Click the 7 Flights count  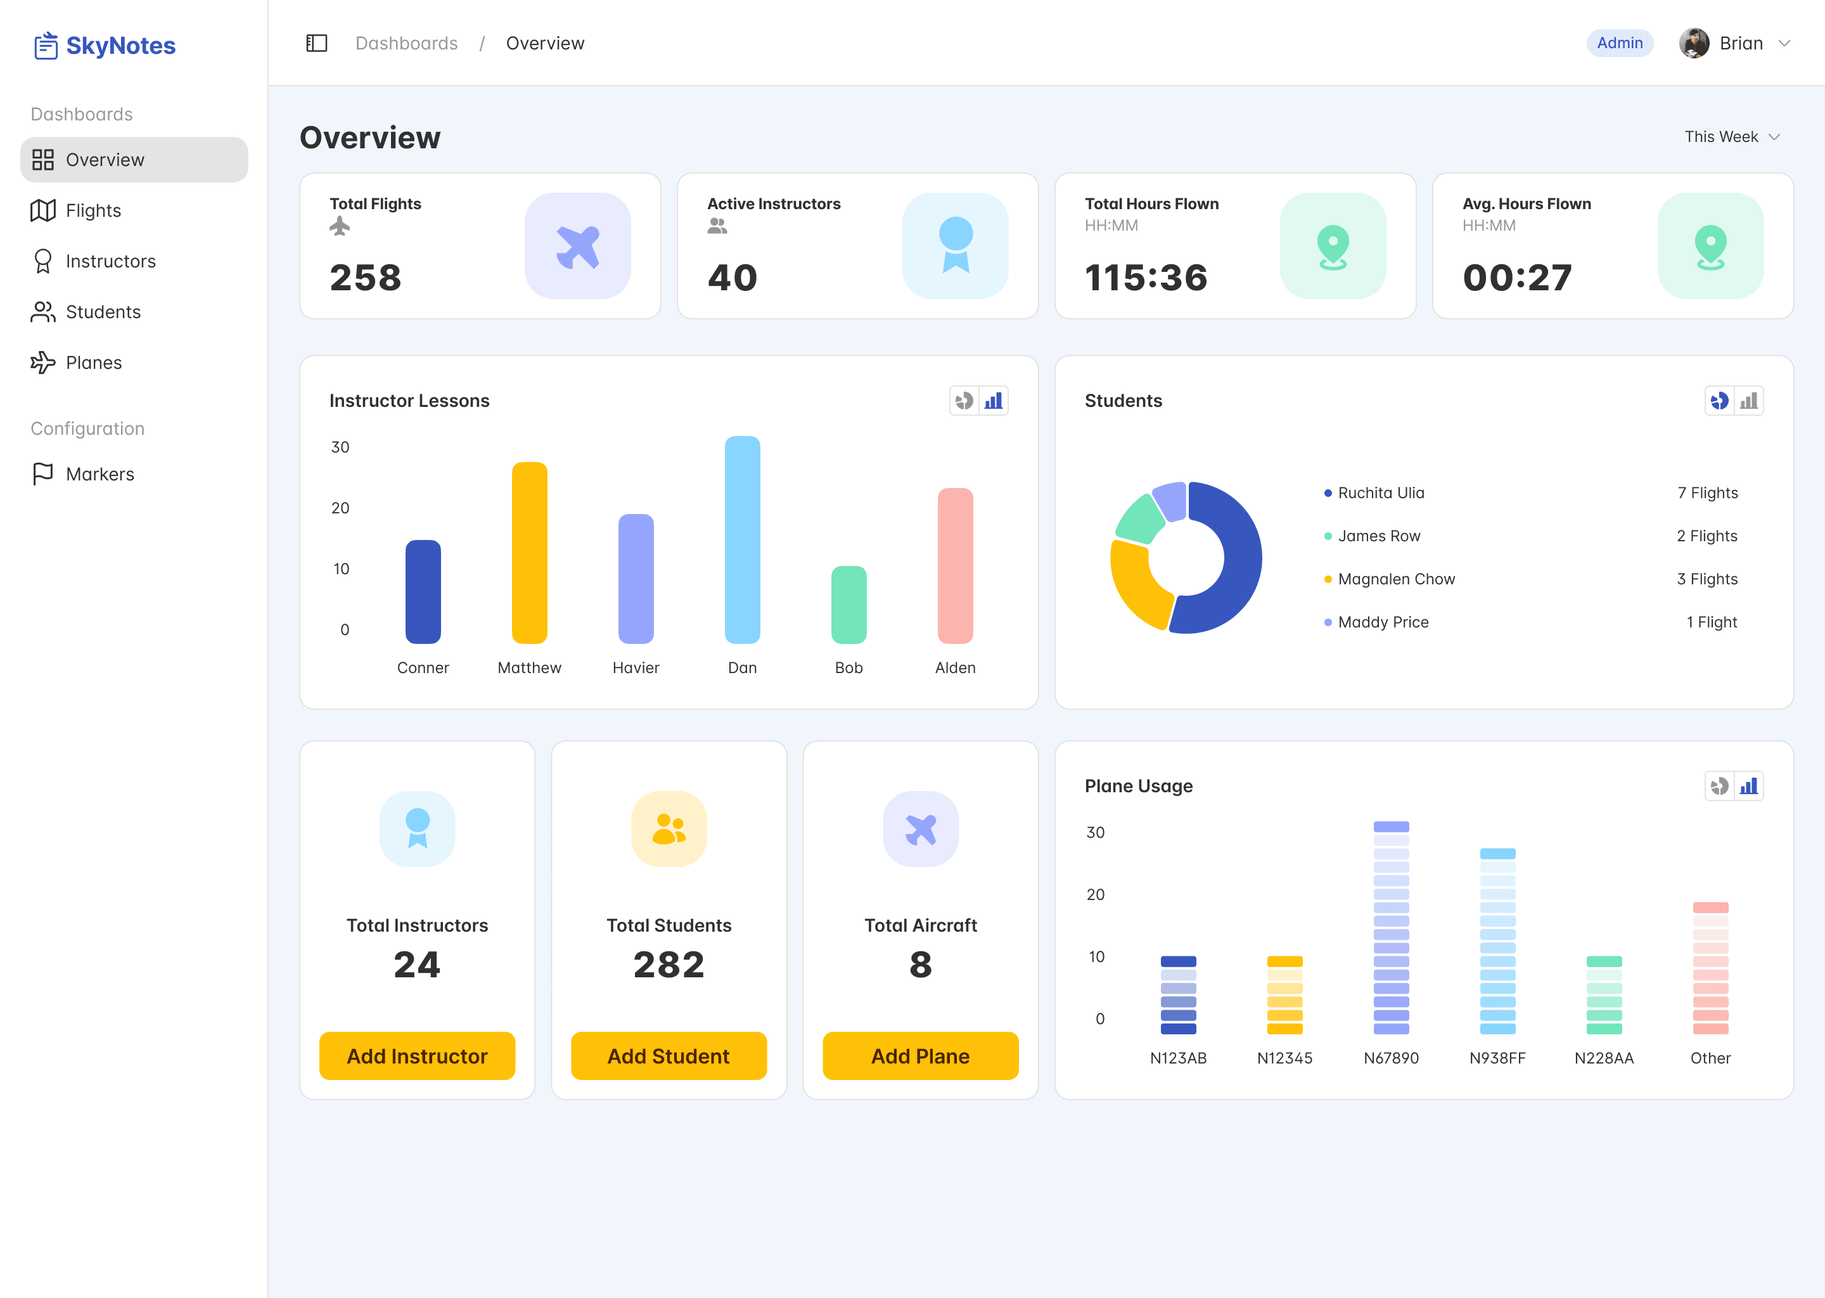[1708, 493]
